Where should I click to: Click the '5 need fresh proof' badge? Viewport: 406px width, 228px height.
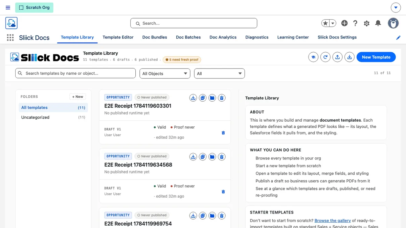click(182, 60)
